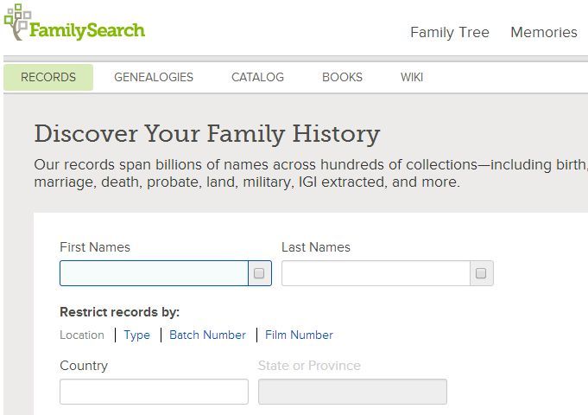Click the Country input field

point(155,392)
